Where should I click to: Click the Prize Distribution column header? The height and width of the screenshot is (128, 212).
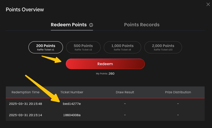point(178,92)
